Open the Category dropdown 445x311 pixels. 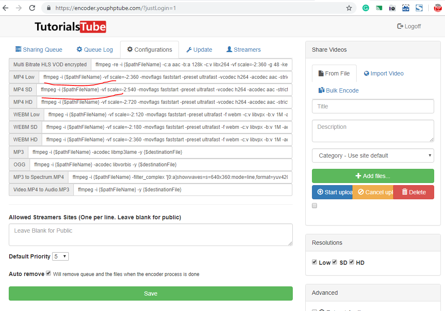[373, 155]
